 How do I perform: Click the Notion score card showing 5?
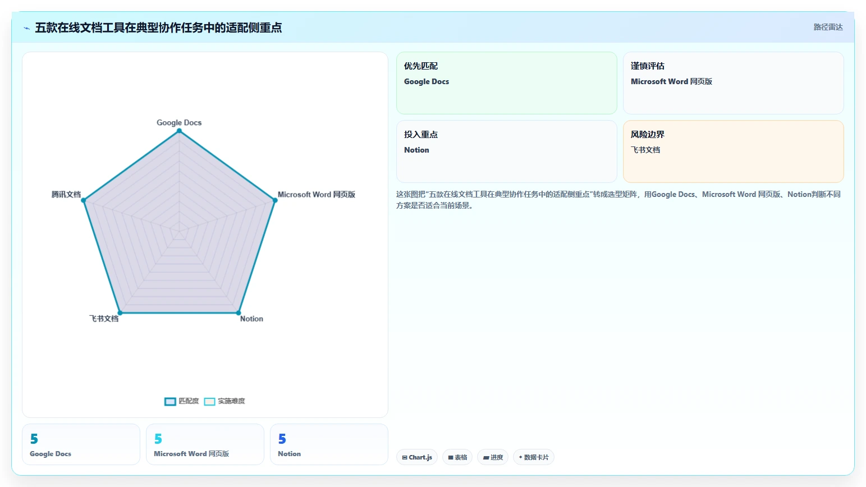pyautogui.click(x=329, y=444)
